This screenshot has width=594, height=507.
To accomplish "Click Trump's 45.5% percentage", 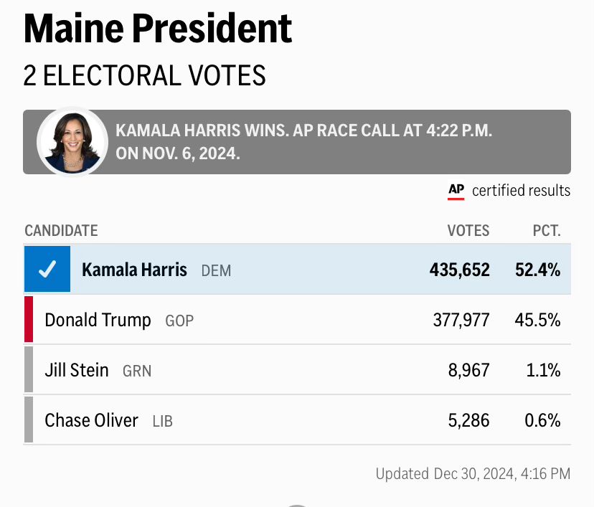I will click(537, 320).
